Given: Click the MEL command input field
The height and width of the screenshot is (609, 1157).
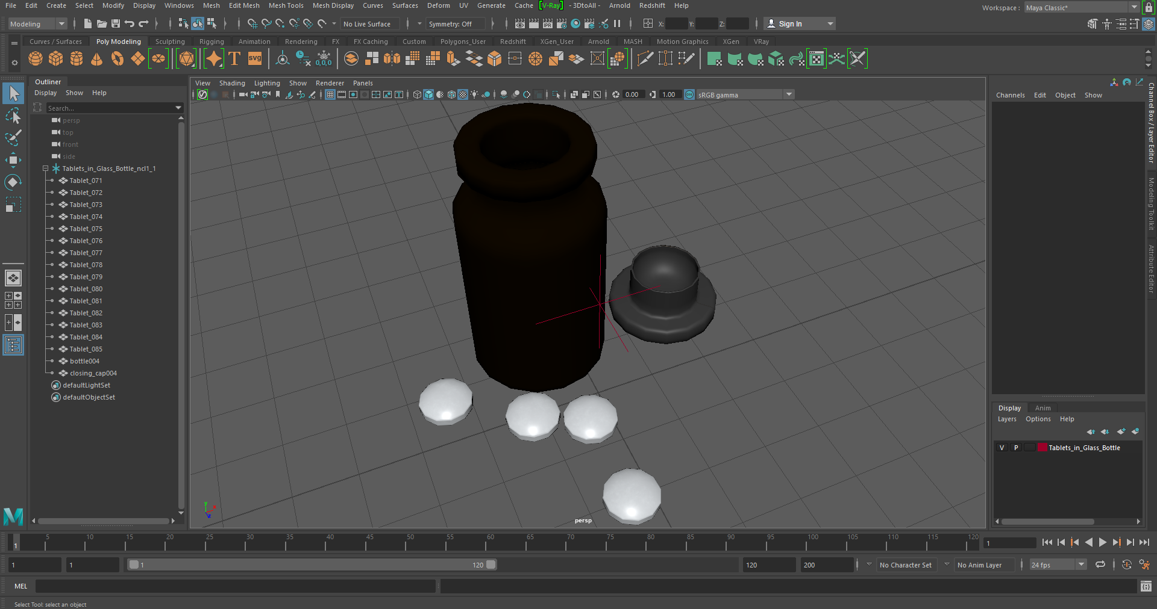Looking at the screenshot, I should (x=235, y=586).
